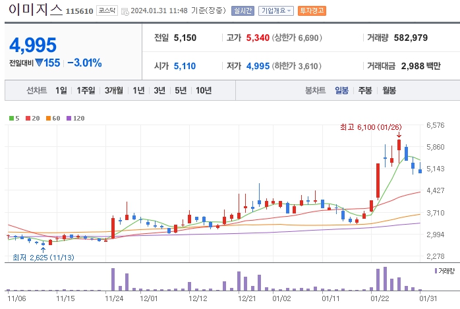Select the 1주일 line chart tab

tap(86, 90)
